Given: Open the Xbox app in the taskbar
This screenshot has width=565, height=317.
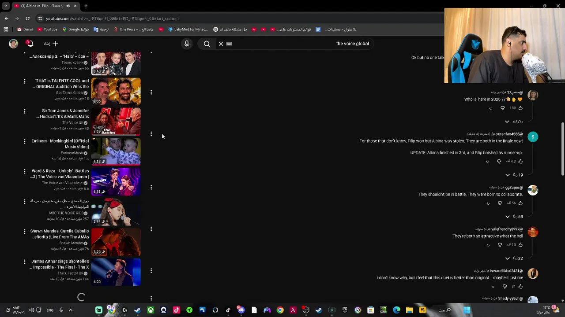Looking at the screenshot, I should 151,310.
